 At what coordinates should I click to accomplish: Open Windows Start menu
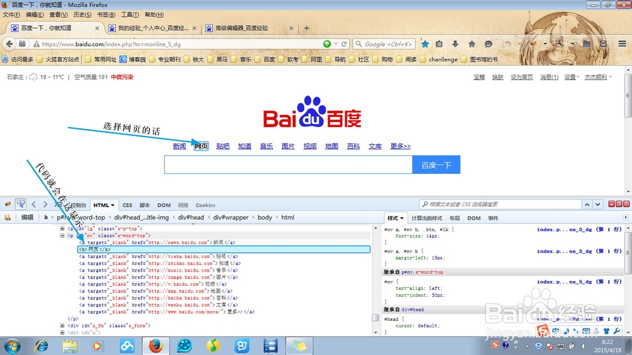(12, 346)
